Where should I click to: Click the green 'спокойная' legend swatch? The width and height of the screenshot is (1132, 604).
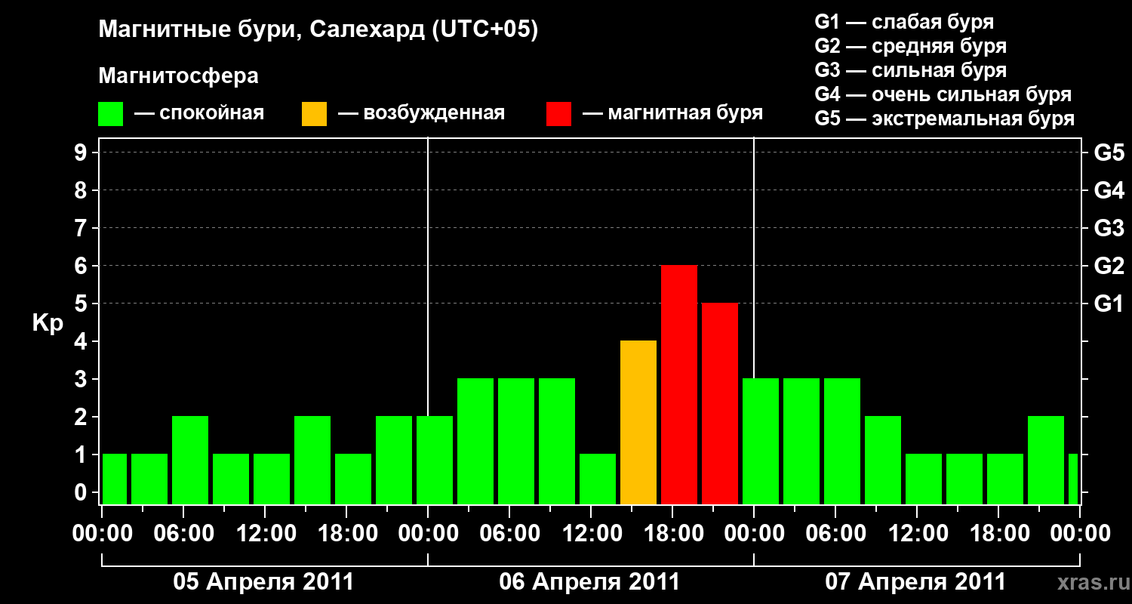[110, 114]
